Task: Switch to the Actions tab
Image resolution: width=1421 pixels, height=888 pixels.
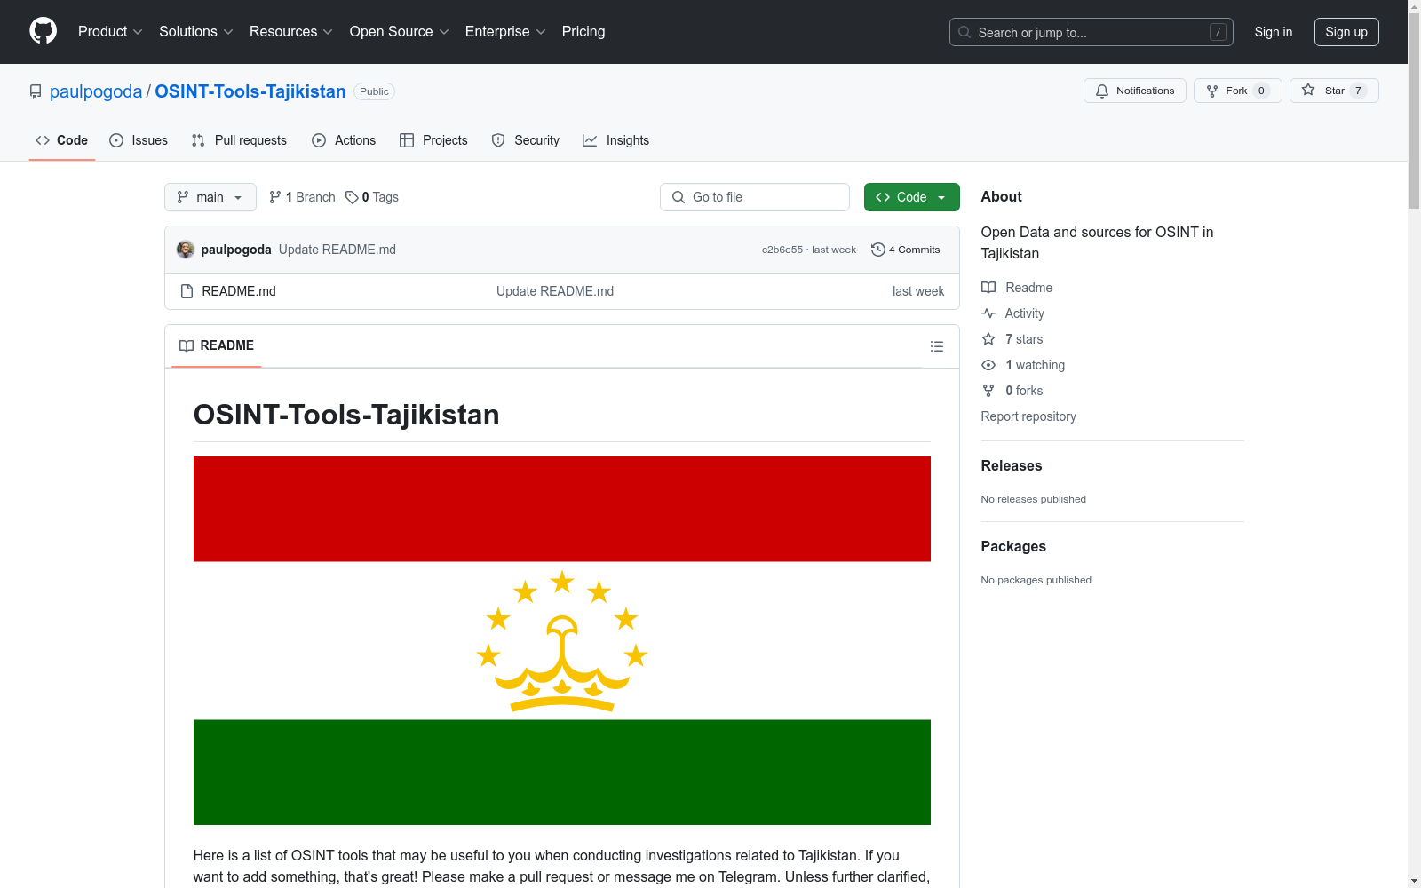Action: (x=344, y=140)
